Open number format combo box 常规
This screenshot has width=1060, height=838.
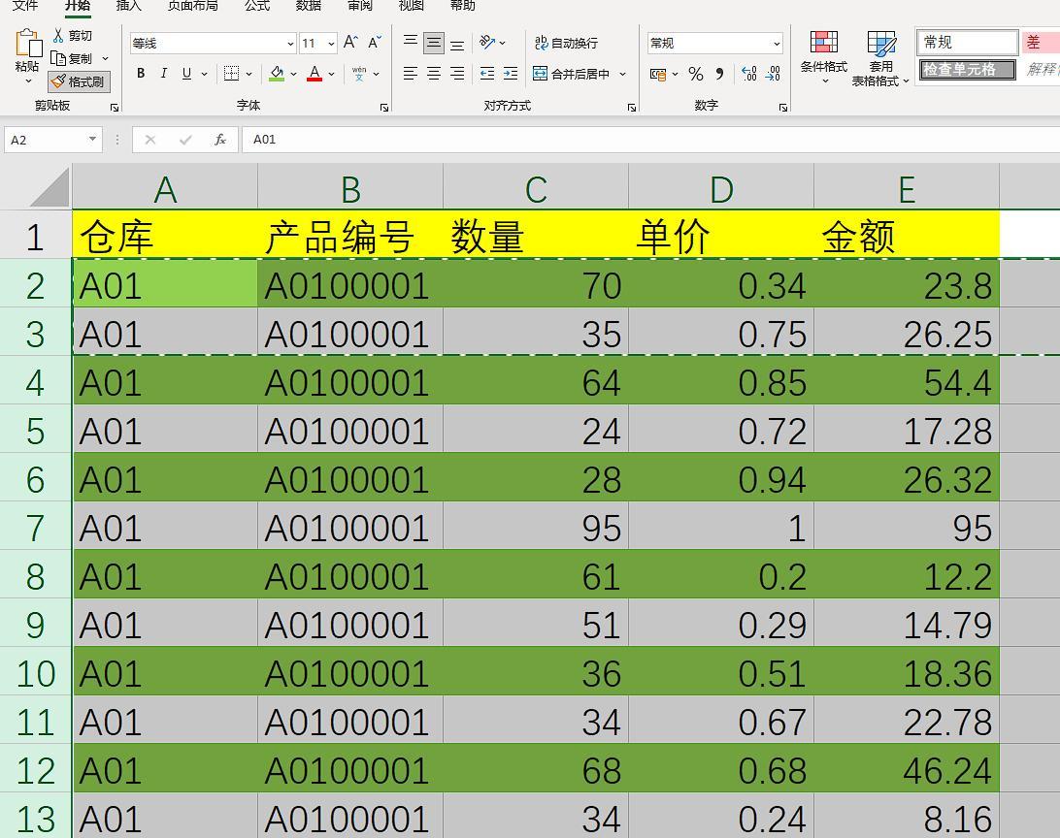[x=714, y=44]
